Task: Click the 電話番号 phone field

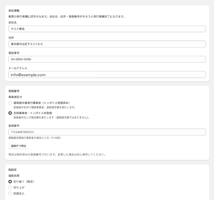Action: click(107, 59)
